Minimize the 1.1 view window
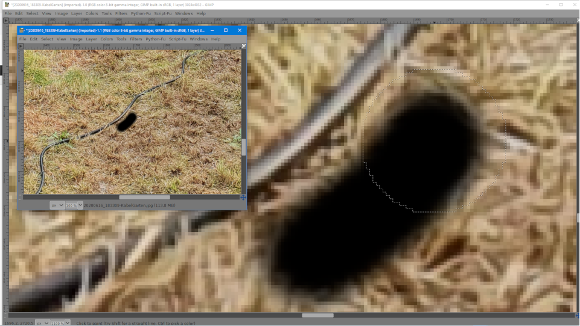The width and height of the screenshot is (580, 326). coord(212,31)
